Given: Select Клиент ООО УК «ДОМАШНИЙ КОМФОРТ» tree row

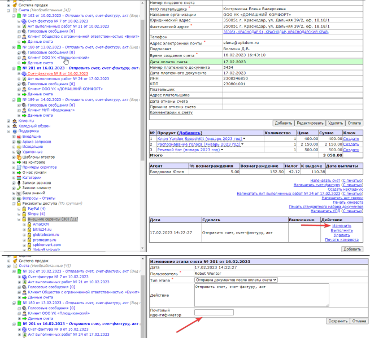Looking at the screenshot, I should 65,89.
